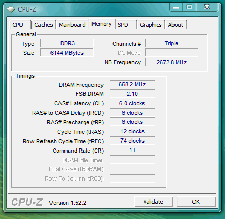This screenshot has height=219, width=225.
Task: Click the NB Frequency label
Action: tap(122, 62)
